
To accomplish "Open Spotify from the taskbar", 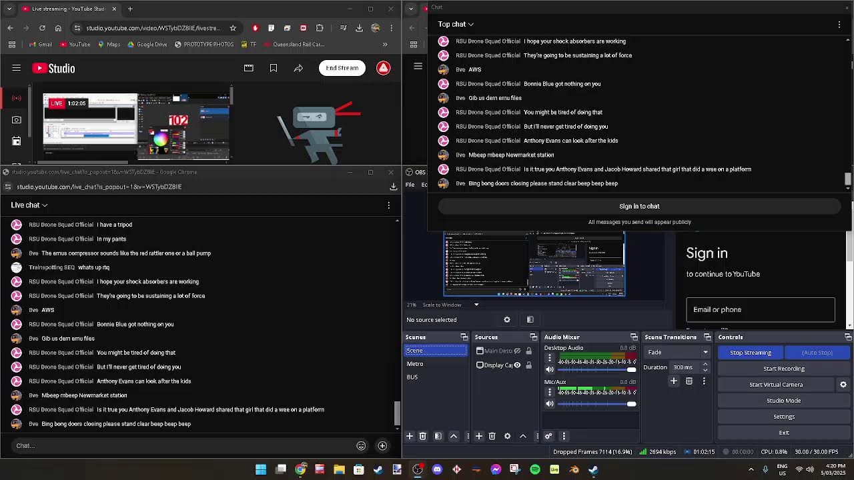I will pos(535,470).
